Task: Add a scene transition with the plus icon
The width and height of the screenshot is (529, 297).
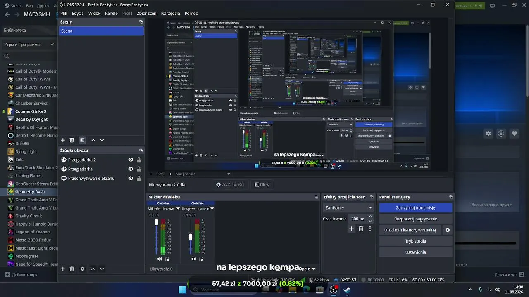Action: 351,229
